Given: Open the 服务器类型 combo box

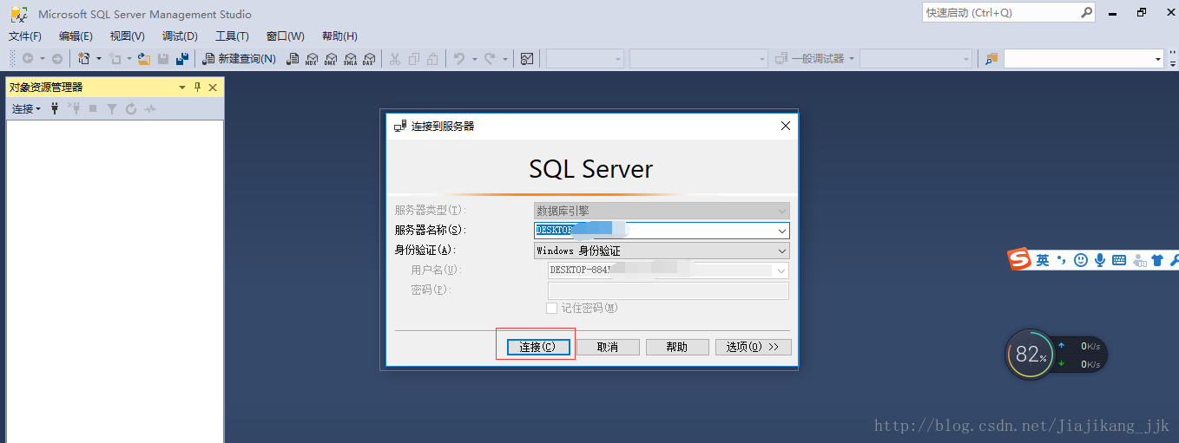Looking at the screenshot, I should click(662, 211).
